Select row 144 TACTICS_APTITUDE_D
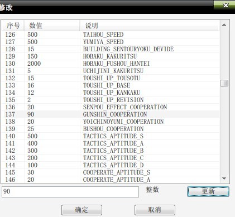This screenshot has width=235, height=217. click(111, 165)
